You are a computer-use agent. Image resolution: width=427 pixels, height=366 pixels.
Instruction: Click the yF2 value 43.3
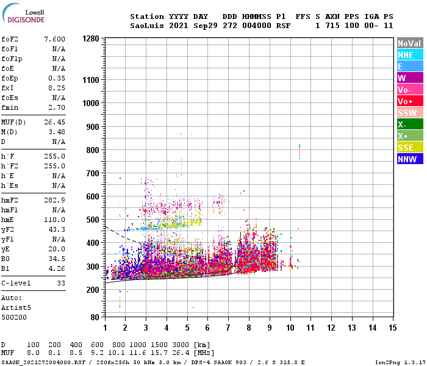click(x=57, y=229)
